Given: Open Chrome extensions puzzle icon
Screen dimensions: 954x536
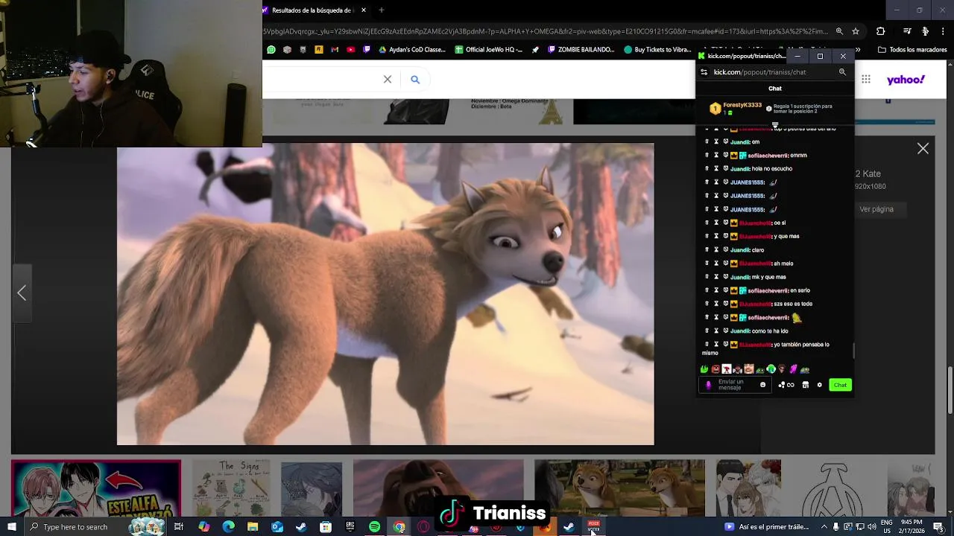Looking at the screenshot, I should 880,31.
